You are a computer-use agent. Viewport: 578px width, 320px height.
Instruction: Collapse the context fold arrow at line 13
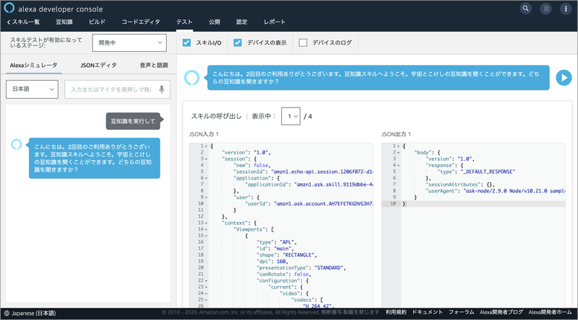pos(206,223)
